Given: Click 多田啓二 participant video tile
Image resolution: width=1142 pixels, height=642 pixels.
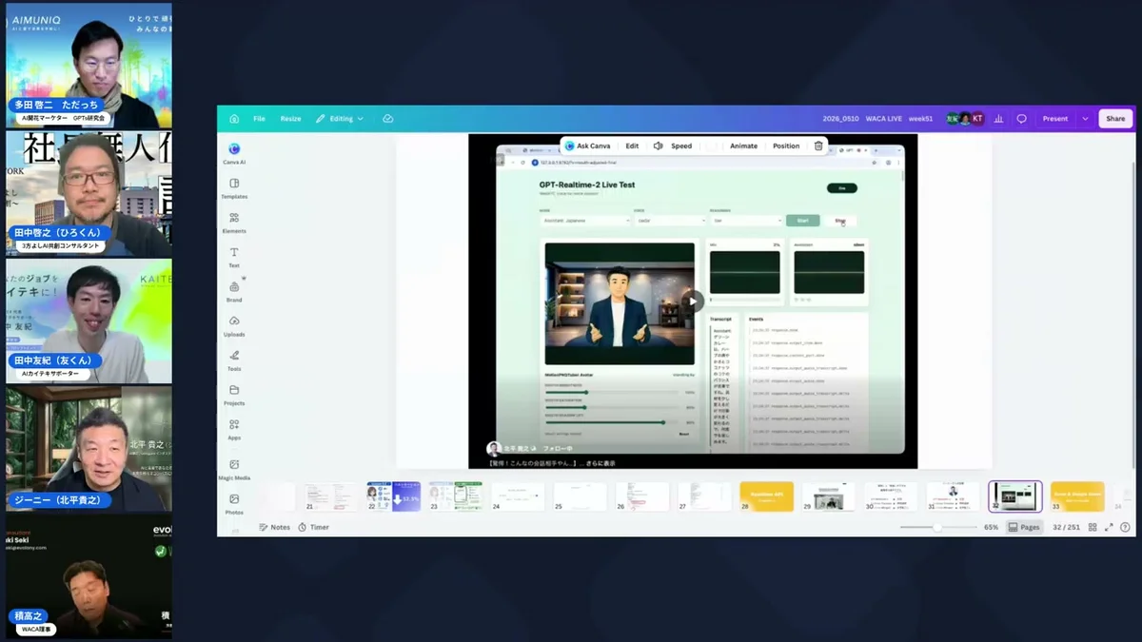Looking at the screenshot, I should [x=89, y=65].
